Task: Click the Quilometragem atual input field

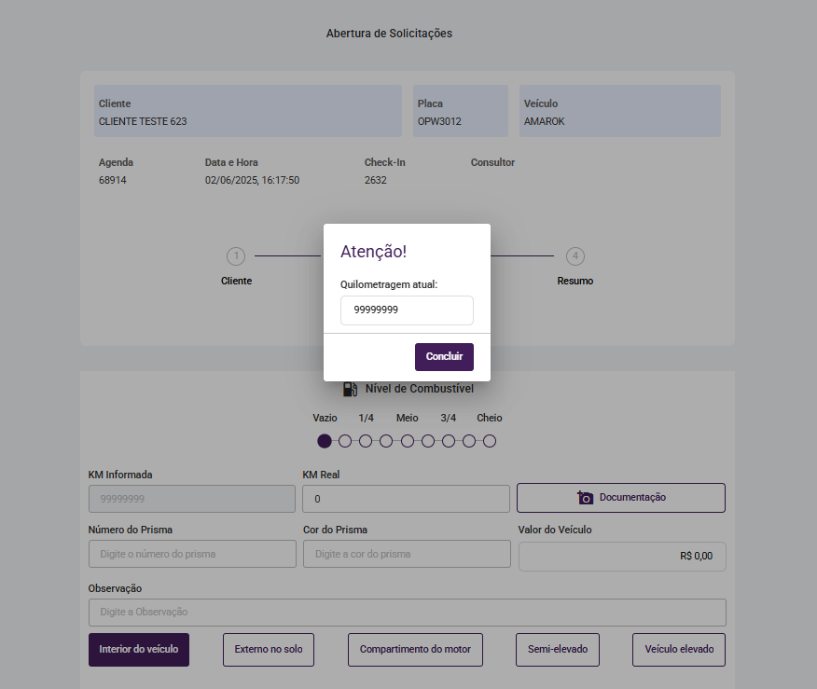Action: coord(407,310)
